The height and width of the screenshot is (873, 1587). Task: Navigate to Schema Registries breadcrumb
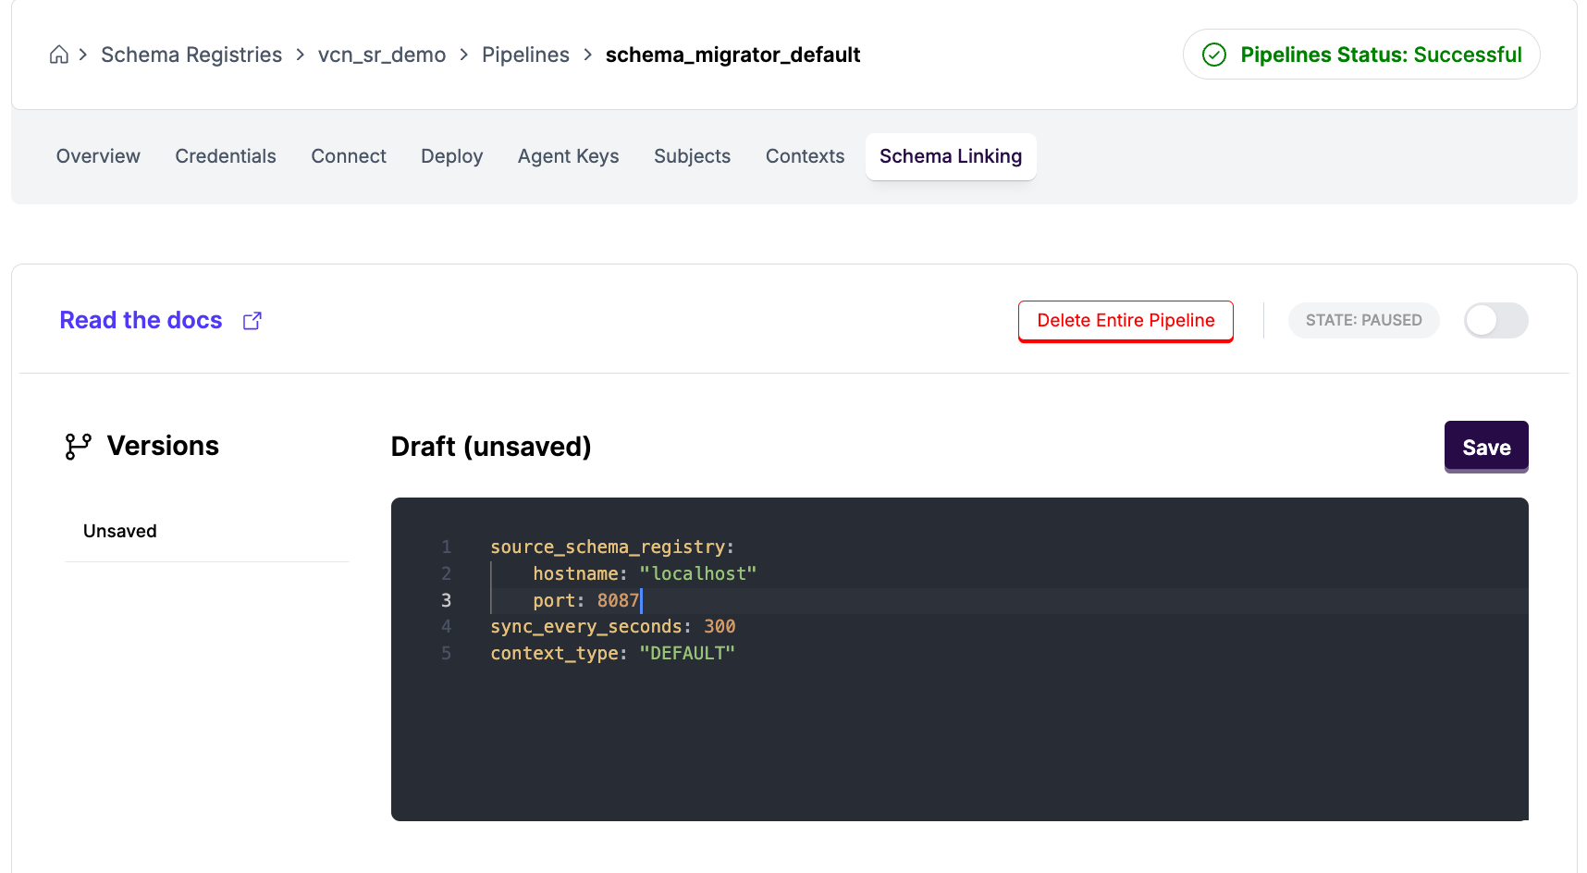click(191, 55)
